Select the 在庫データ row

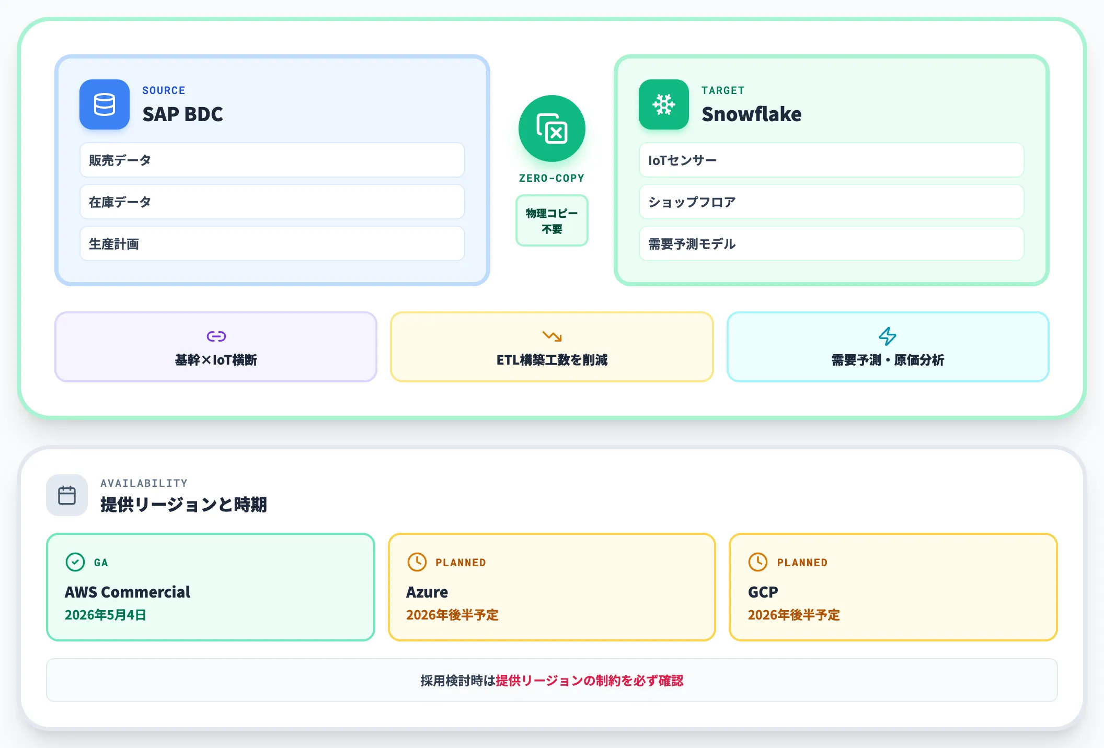[x=272, y=202]
